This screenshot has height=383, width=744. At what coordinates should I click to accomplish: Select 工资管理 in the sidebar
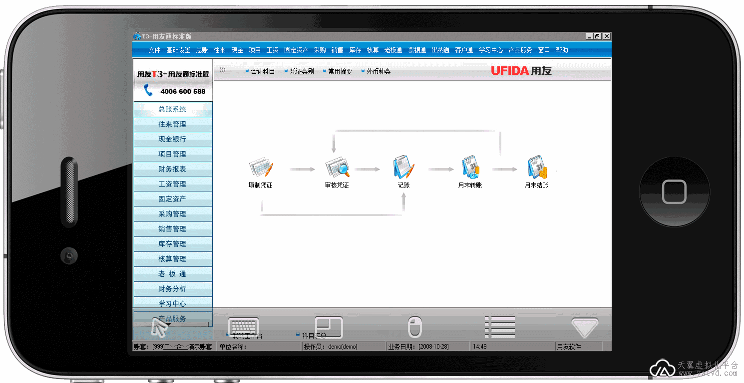click(172, 184)
